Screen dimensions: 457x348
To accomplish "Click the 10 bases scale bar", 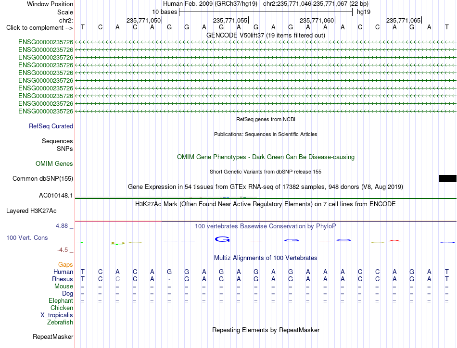I will tap(266, 12).
